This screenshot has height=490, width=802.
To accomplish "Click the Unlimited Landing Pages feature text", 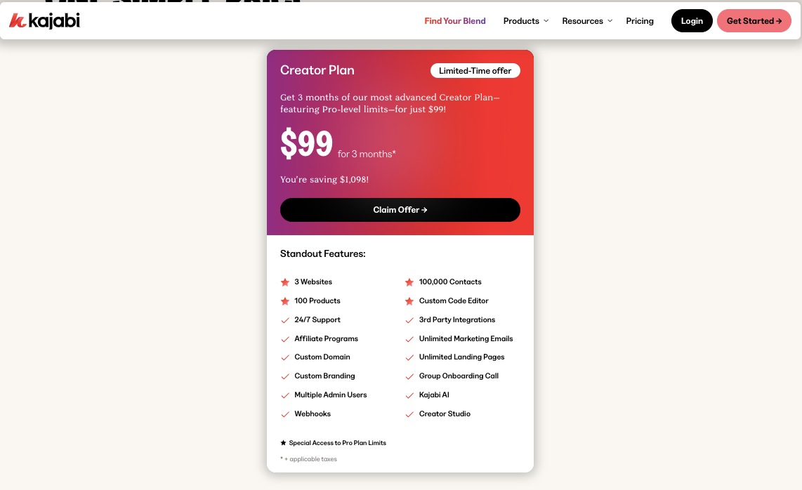I will pos(461,357).
